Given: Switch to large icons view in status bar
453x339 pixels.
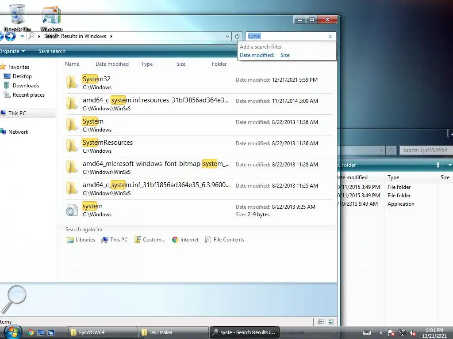Looking at the screenshot, I should click(x=331, y=322).
